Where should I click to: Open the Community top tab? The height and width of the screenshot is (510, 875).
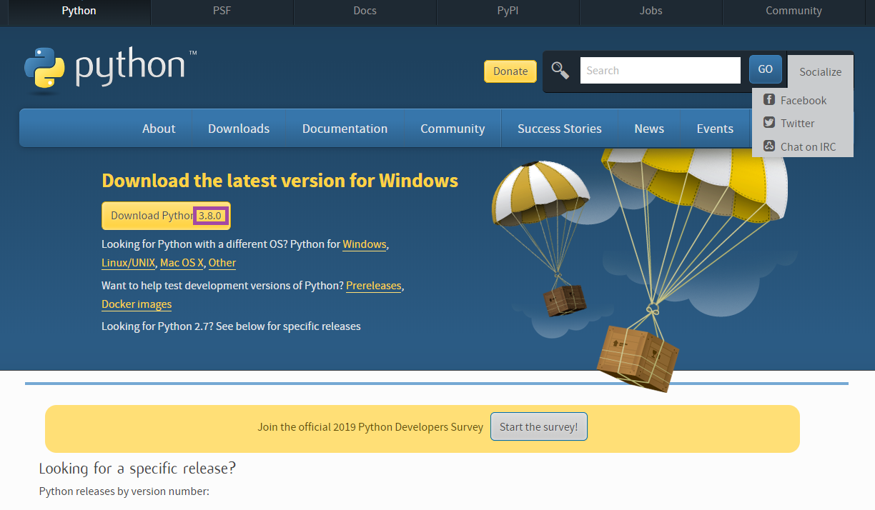point(794,11)
